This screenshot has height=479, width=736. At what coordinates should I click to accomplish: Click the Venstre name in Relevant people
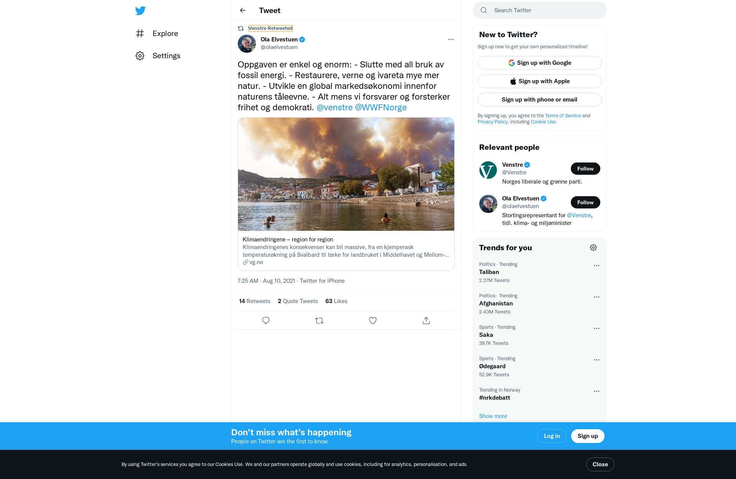513,165
